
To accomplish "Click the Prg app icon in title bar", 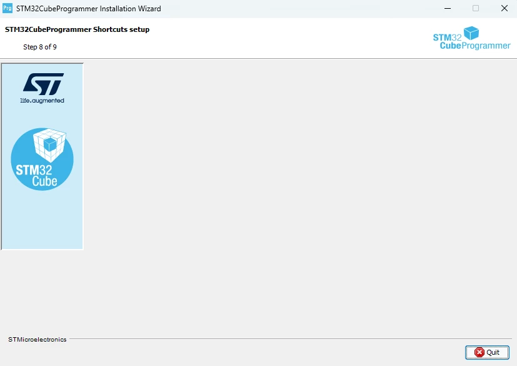I will click(8, 8).
